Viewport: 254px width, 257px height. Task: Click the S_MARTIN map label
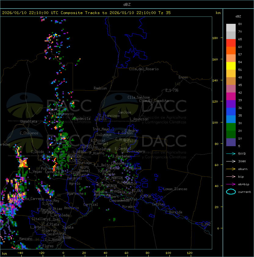point(115,178)
